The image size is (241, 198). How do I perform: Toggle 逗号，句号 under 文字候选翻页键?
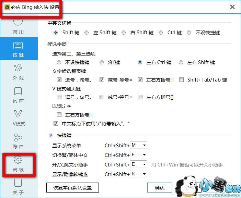tap(59, 80)
